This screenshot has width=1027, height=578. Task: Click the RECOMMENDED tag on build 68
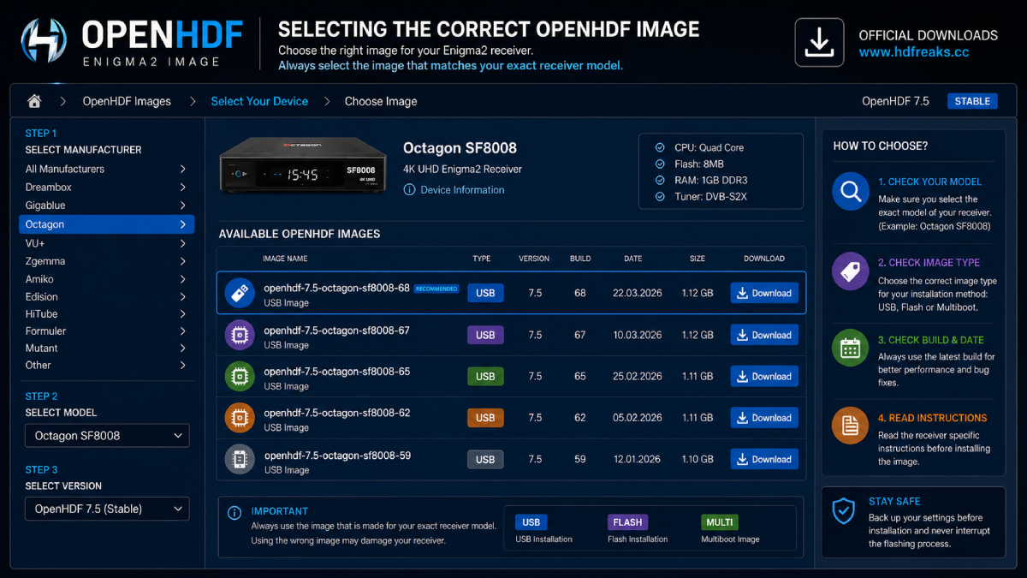coord(436,289)
